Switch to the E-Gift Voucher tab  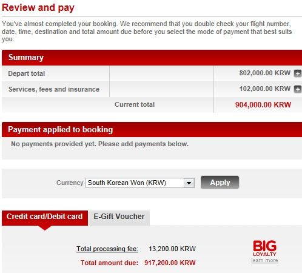(119, 218)
